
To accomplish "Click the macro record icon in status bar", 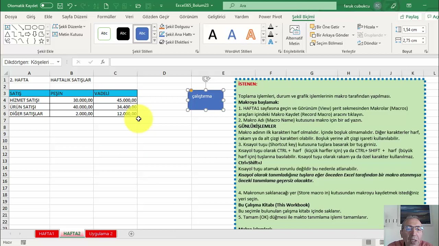I will (23, 242).
